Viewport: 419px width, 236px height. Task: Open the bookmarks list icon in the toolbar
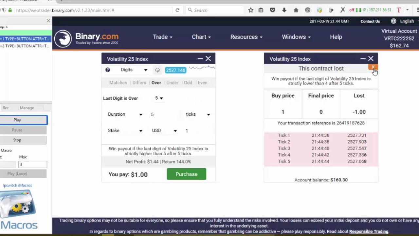(261, 10)
